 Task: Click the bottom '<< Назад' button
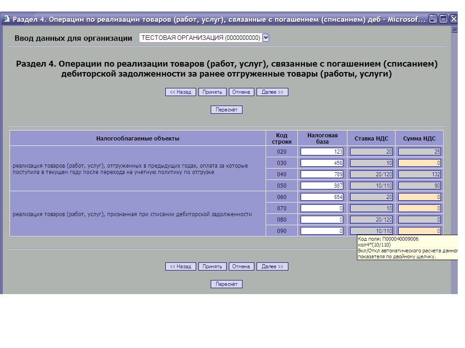pos(181,266)
